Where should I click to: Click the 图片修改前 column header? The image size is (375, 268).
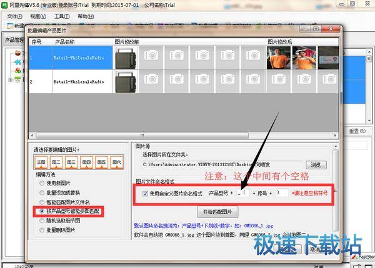pyautogui.click(x=126, y=42)
